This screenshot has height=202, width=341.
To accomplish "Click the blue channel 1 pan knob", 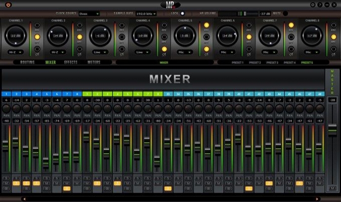I will [x=6, y=108].
